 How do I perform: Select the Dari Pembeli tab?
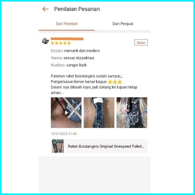click(67, 24)
